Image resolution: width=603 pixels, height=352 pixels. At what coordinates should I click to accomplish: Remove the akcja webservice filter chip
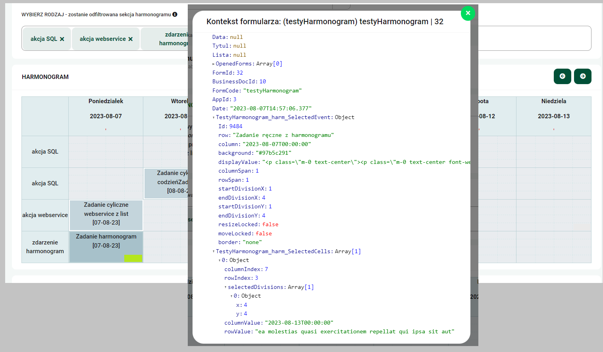click(131, 39)
